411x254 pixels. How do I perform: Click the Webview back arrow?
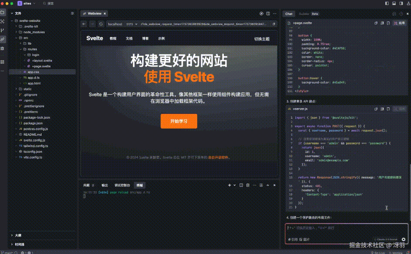(x=84, y=24)
